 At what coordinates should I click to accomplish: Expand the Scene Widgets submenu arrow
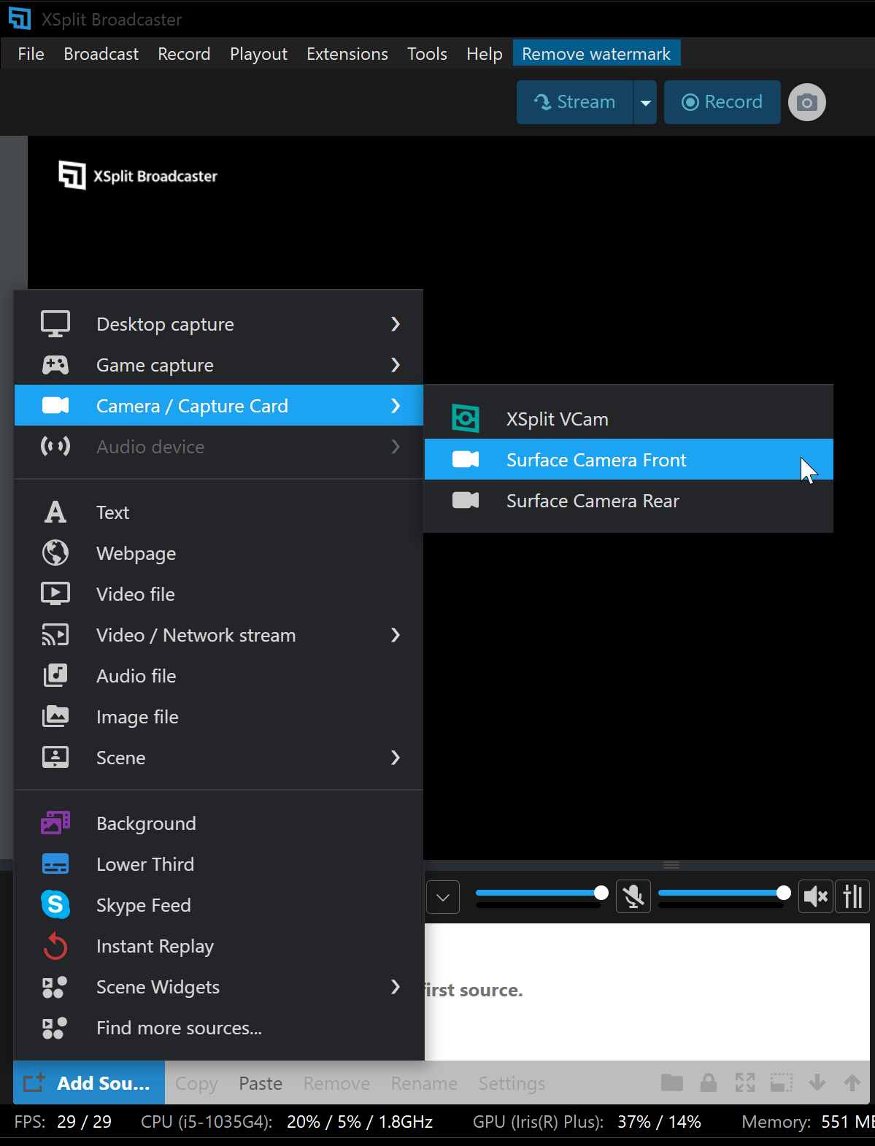pos(396,987)
